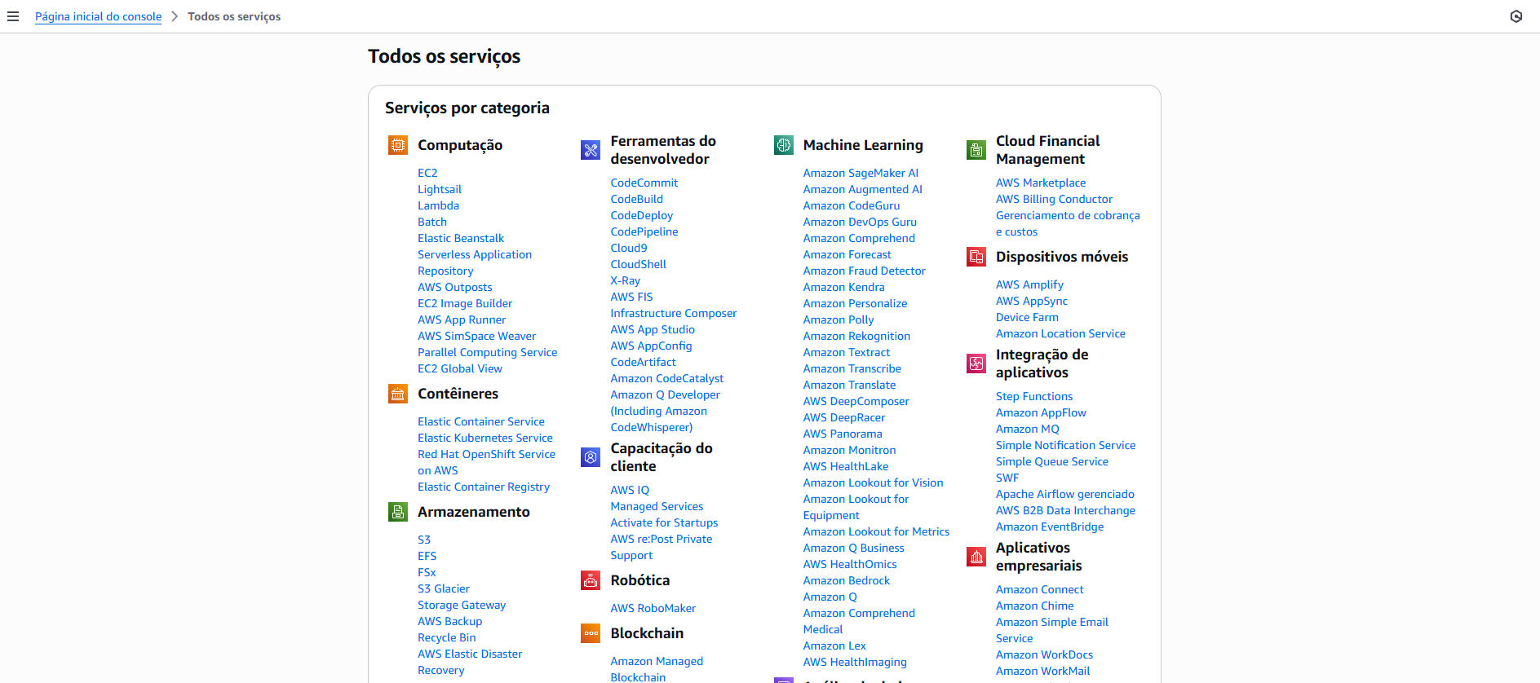Open AWS Amplify
Viewport: 1540px width, 683px height.
[x=1029, y=284]
